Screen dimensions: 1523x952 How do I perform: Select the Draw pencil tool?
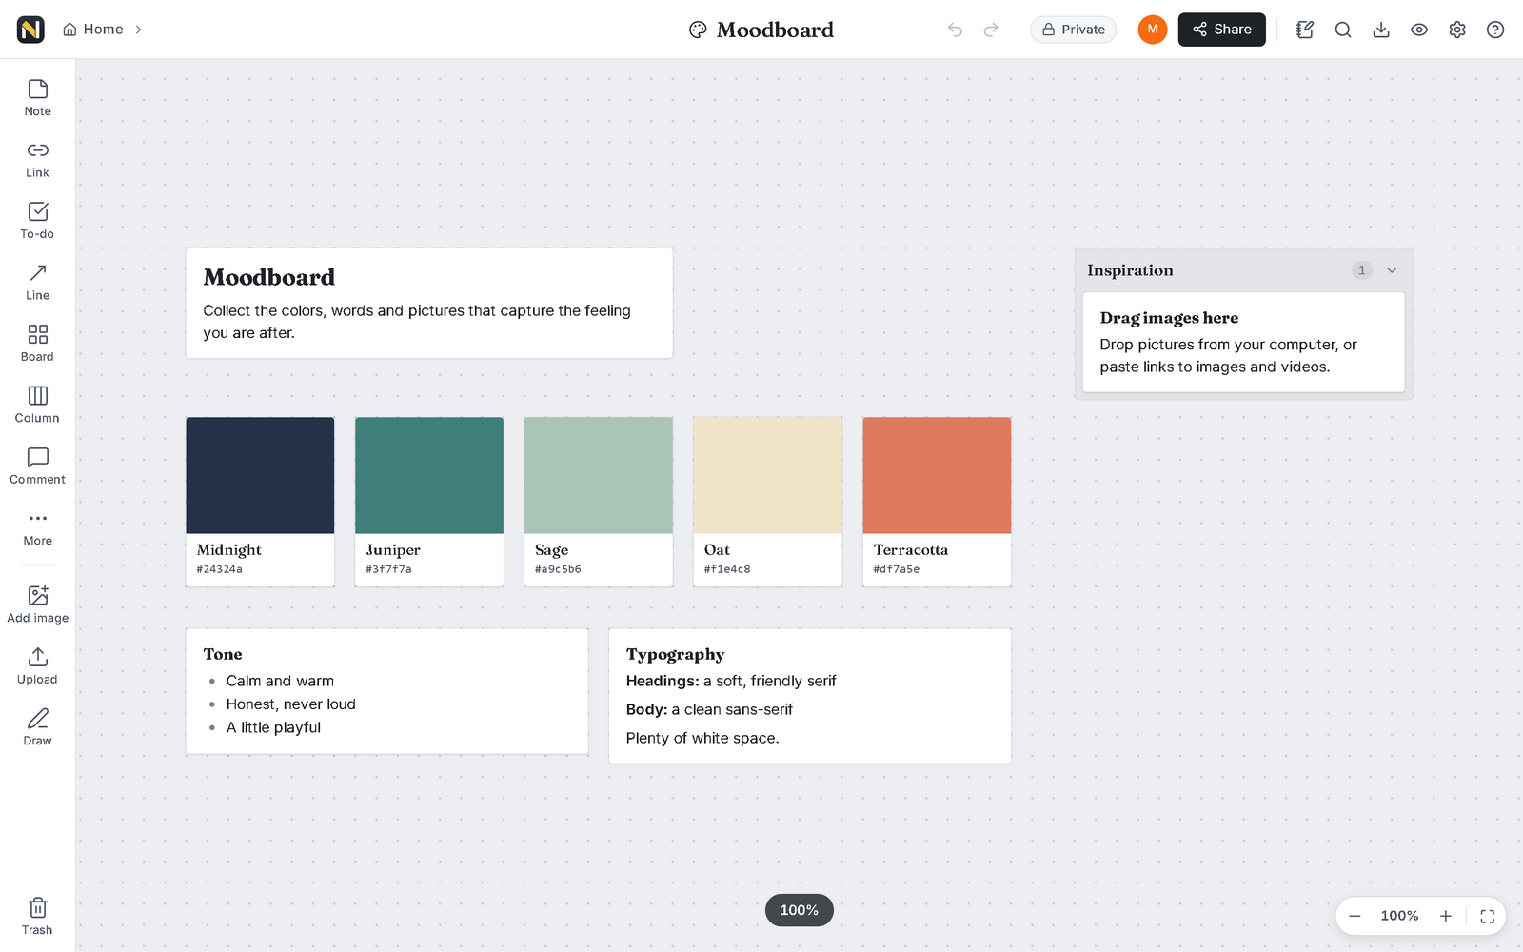38,727
